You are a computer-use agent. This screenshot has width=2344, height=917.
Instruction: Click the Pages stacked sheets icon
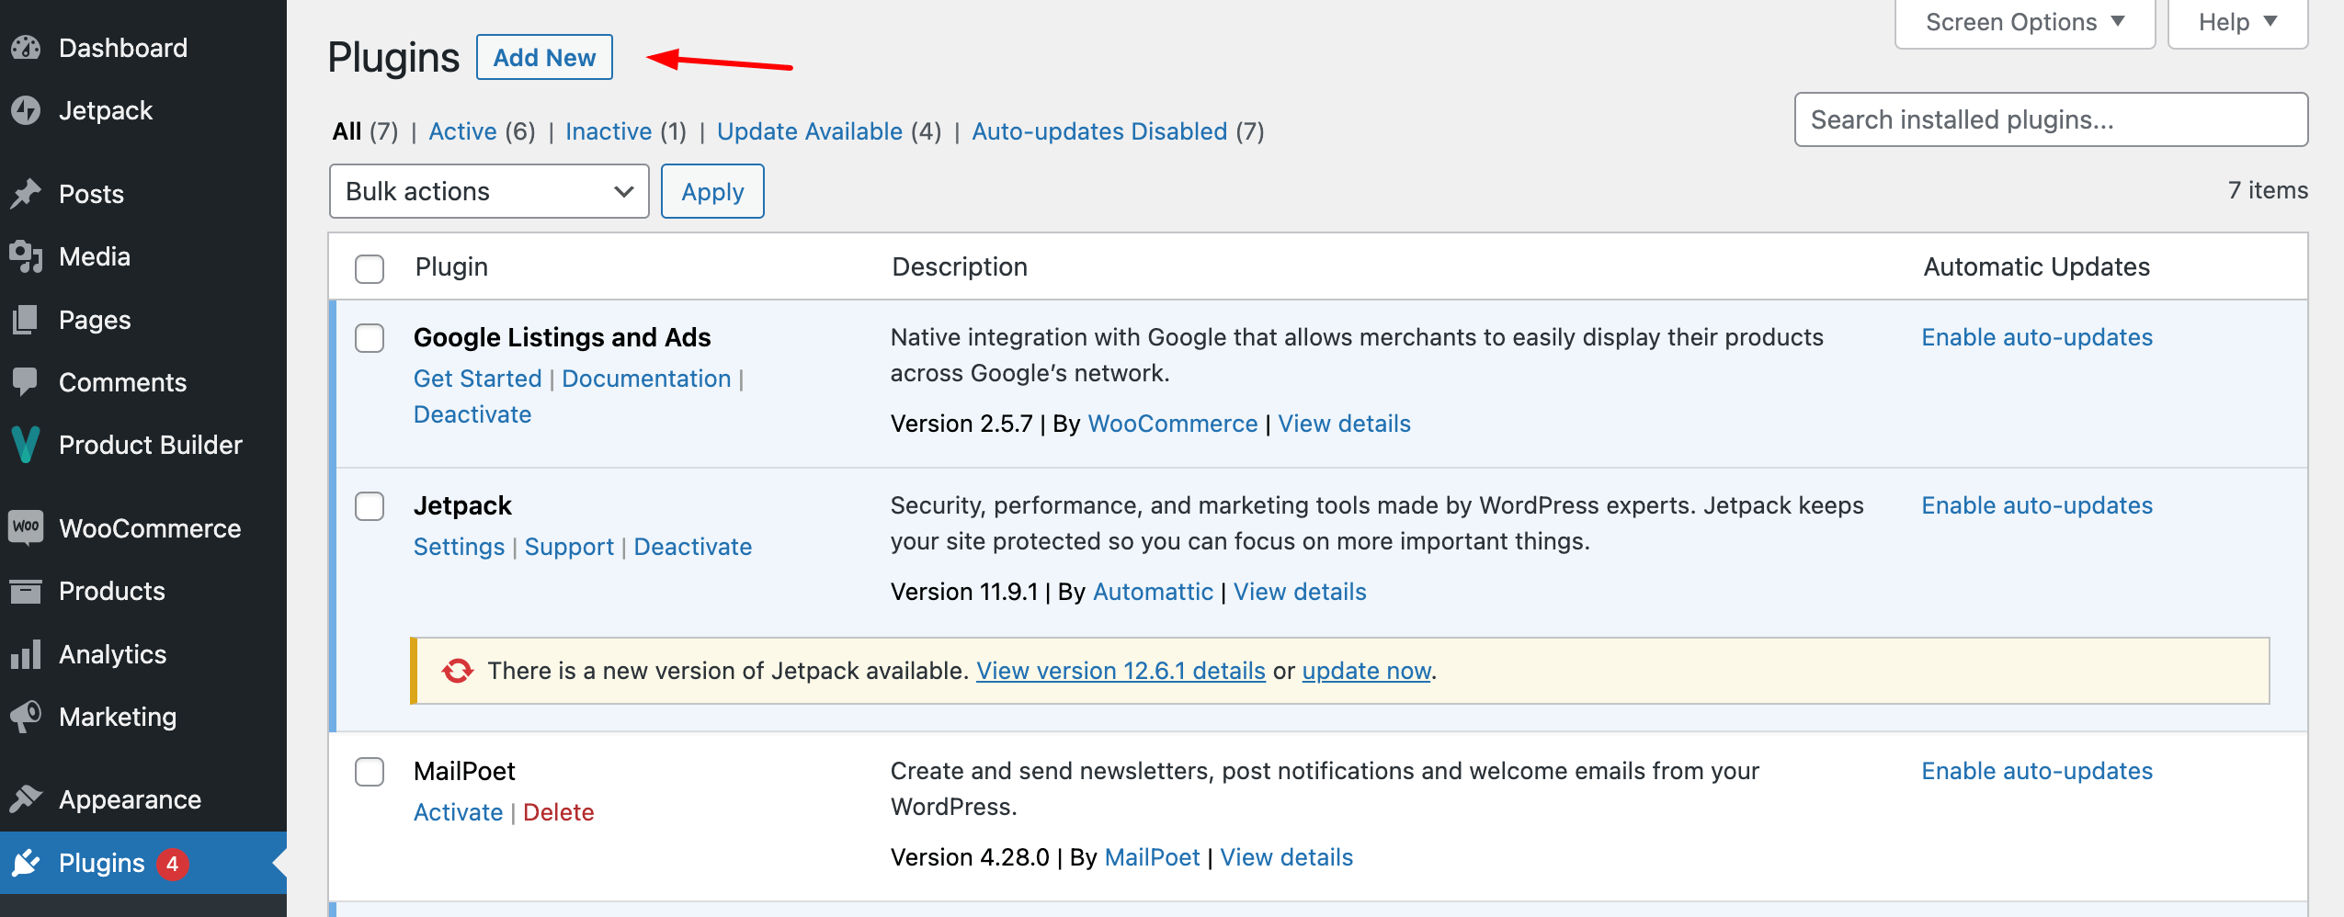[x=26, y=320]
